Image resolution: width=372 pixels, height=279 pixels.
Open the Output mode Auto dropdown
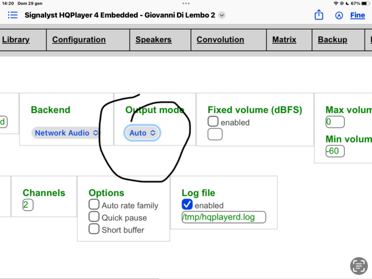[142, 133]
